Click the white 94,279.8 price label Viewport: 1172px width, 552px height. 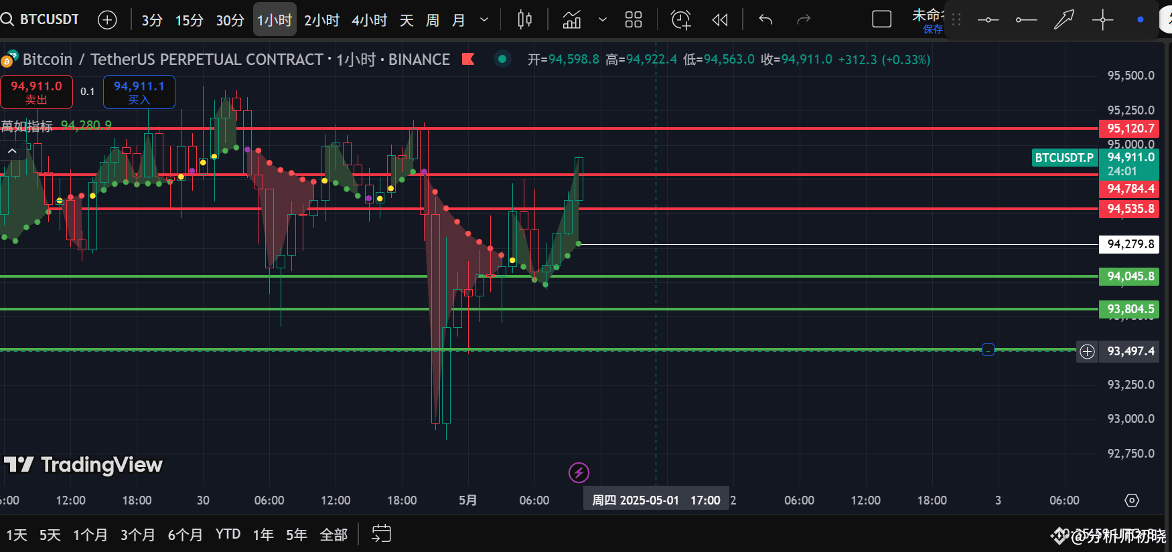coord(1129,244)
